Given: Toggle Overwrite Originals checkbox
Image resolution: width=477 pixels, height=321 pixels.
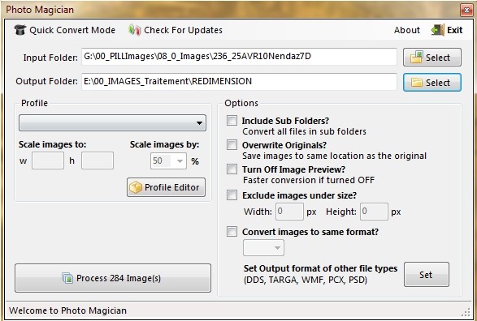Looking at the screenshot, I should 232,145.
